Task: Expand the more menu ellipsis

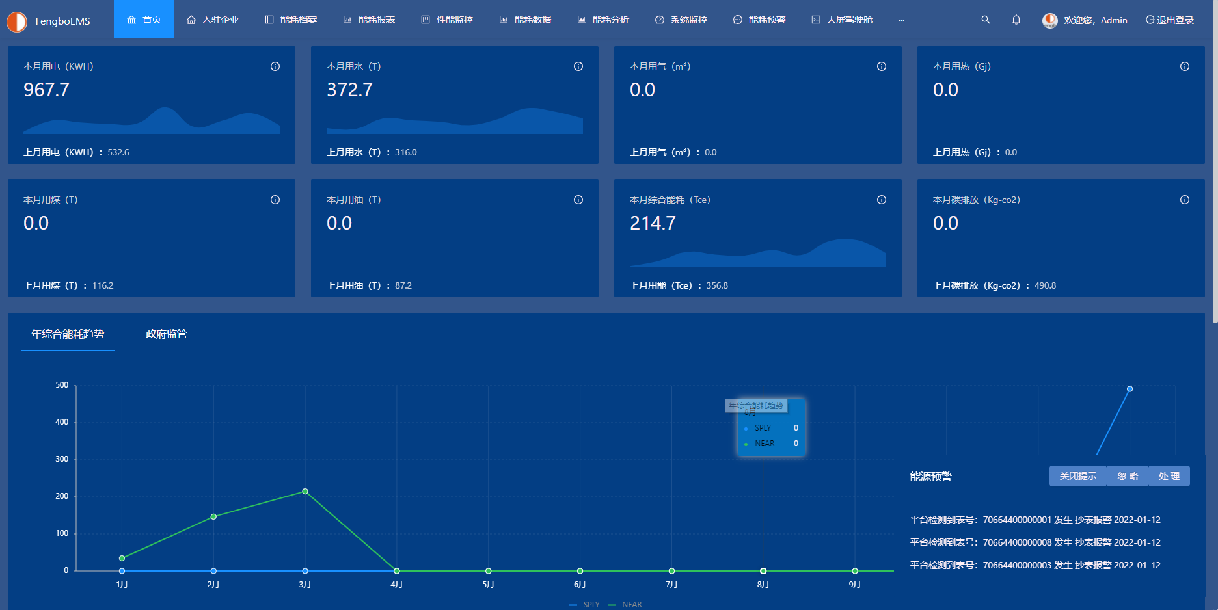Action: point(901,20)
